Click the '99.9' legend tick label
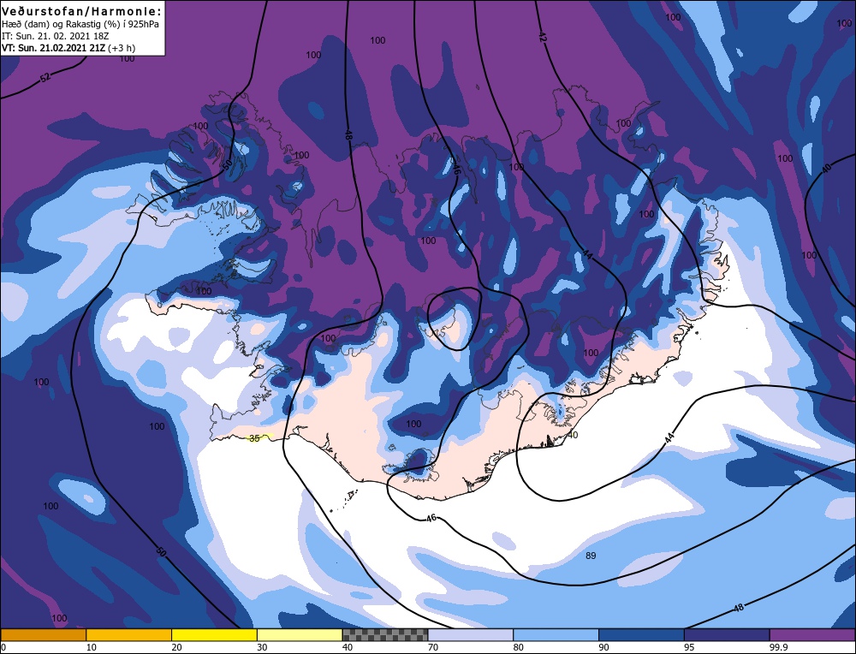This screenshot has width=856, height=654. (x=779, y=647)
